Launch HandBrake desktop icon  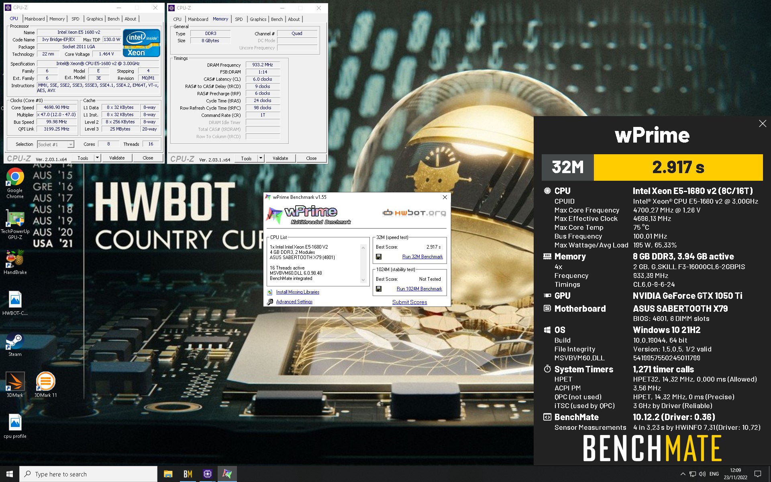point(15,262)
